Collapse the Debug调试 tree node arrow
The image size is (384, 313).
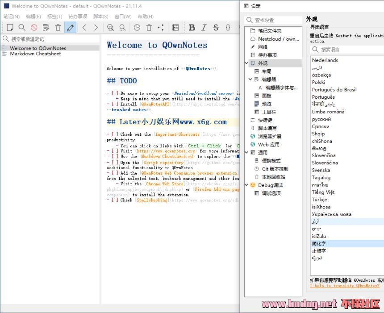246,185
